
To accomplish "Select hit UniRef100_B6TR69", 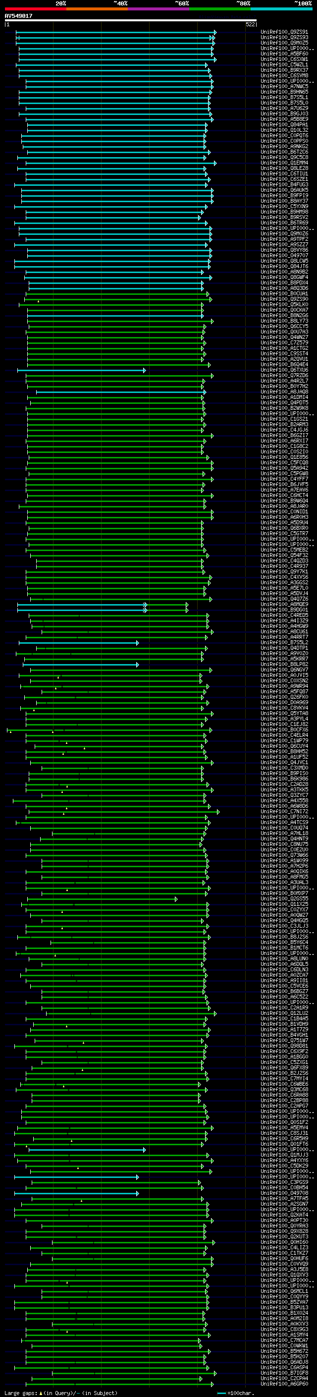I will 284,224.
